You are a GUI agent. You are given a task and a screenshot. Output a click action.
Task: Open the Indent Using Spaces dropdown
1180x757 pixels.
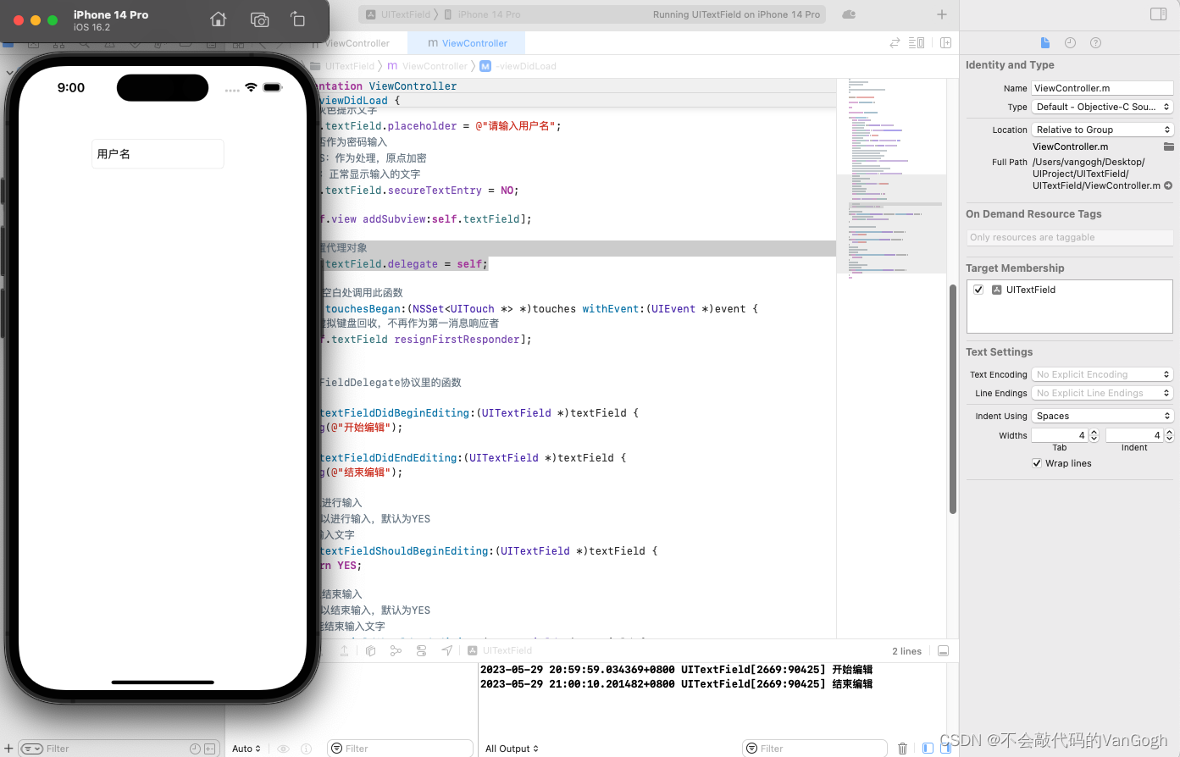click(1102, 416)
